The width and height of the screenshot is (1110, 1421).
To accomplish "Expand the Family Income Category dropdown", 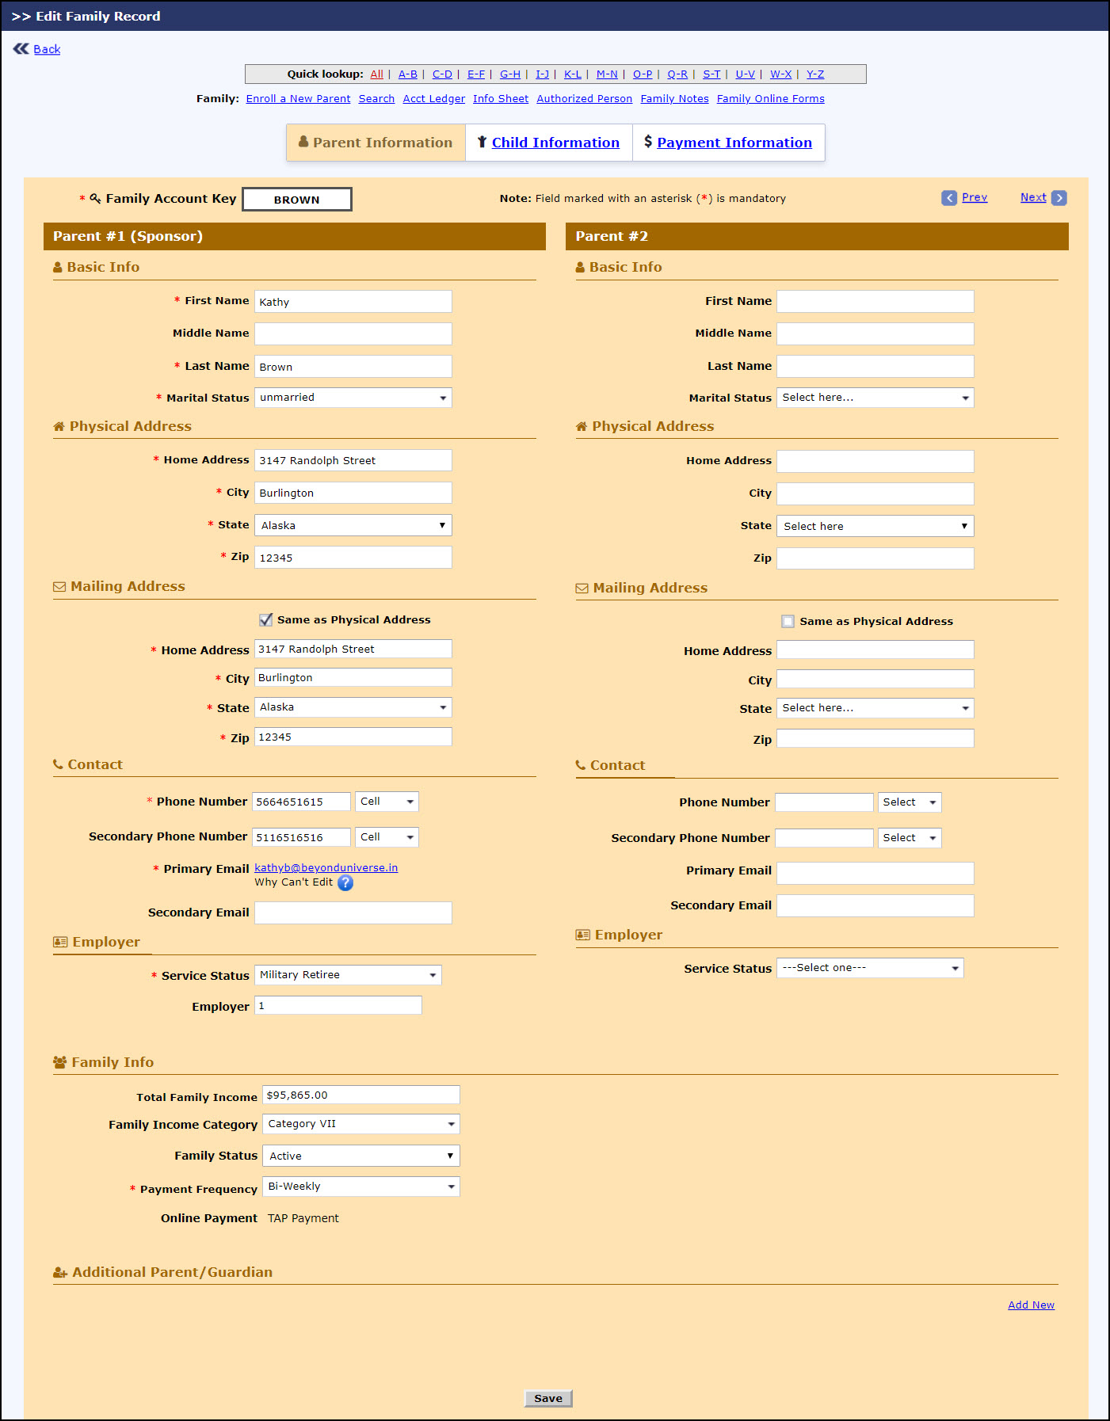I will (360, 1124).
